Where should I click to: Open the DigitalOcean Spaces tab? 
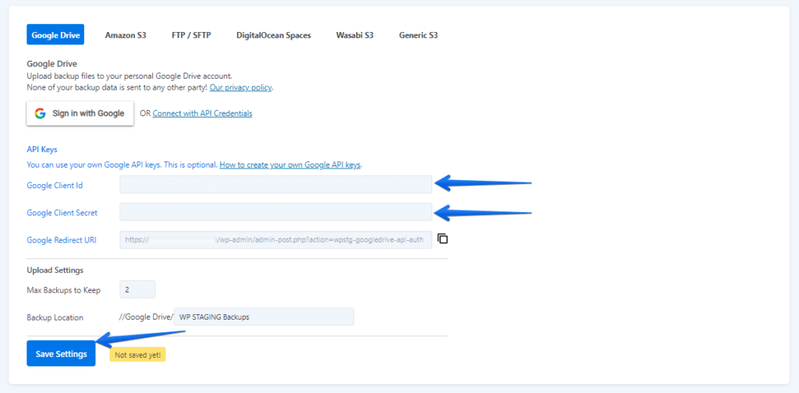274,35
